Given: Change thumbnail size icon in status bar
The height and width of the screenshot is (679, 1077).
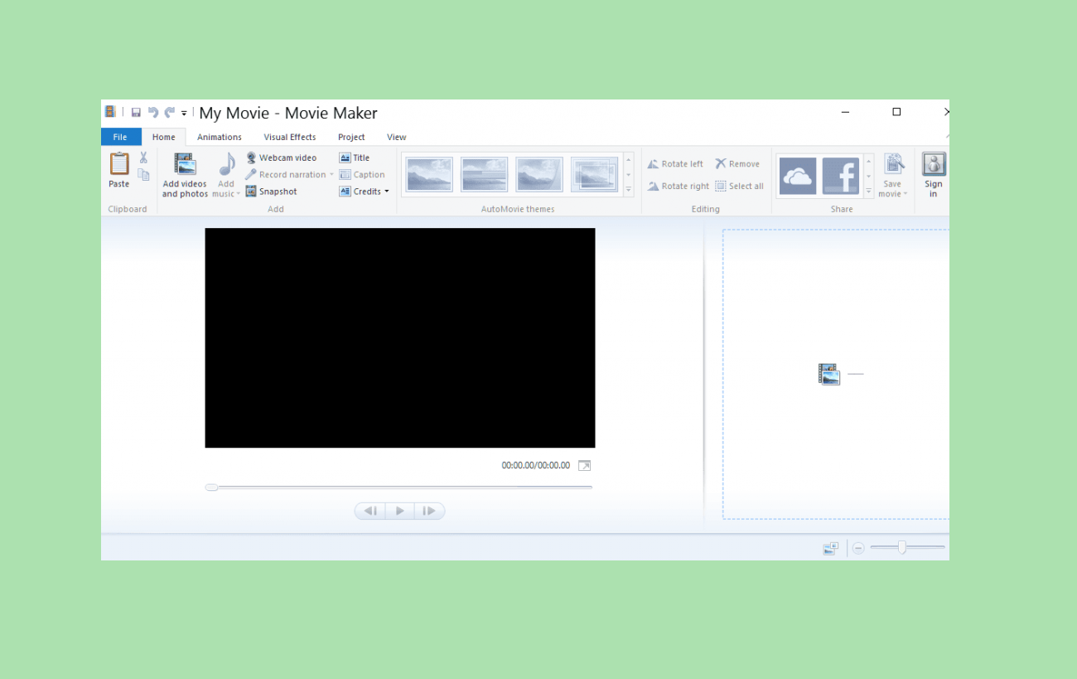Looking at the screenshot, I should coord(831,548).
